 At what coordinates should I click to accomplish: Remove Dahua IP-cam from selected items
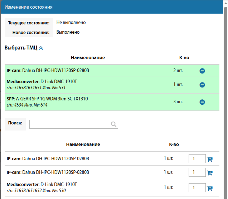202,71
